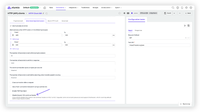Click the copy icon next to HTTP Client 001

coord(47,13)
